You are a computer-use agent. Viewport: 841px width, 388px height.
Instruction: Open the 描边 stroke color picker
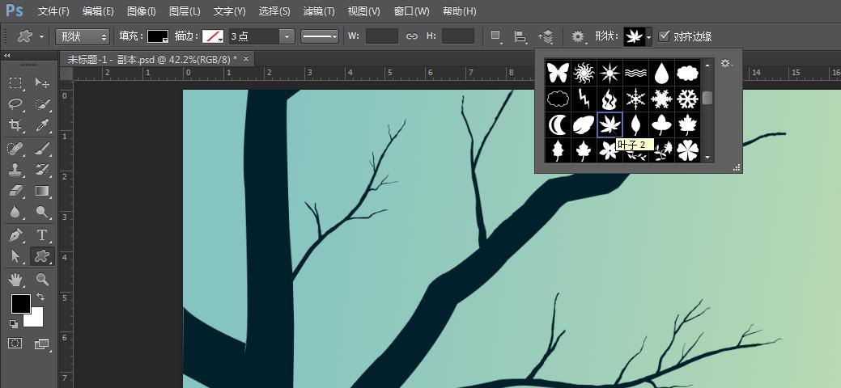(x=212, y=36)
